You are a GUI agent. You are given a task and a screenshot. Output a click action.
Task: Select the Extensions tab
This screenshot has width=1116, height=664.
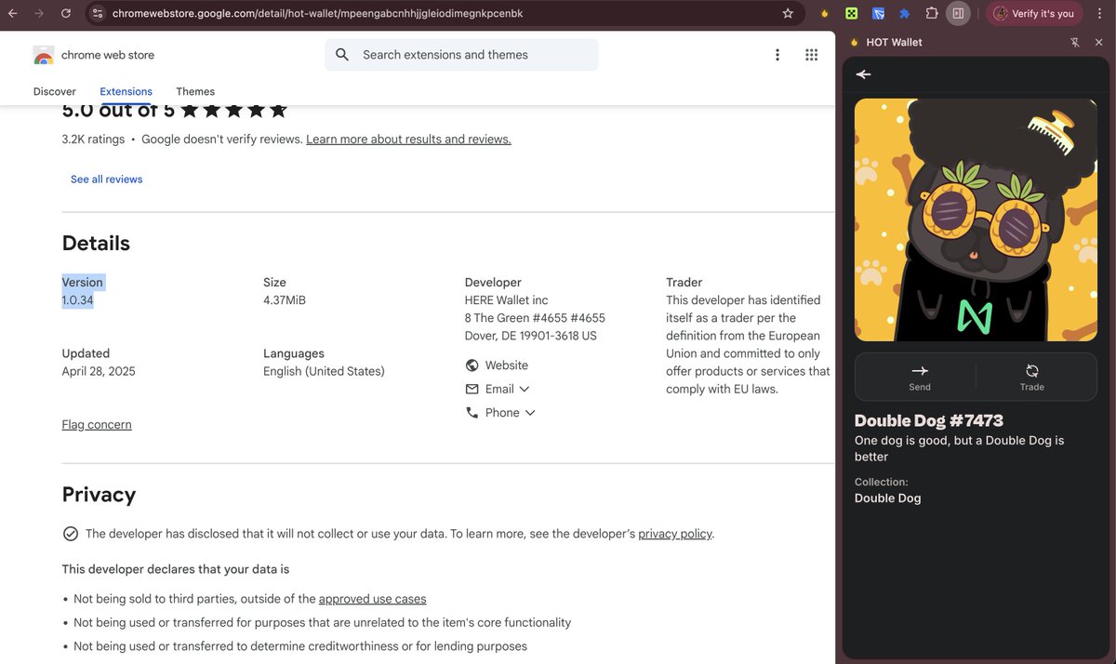point(126,91)
